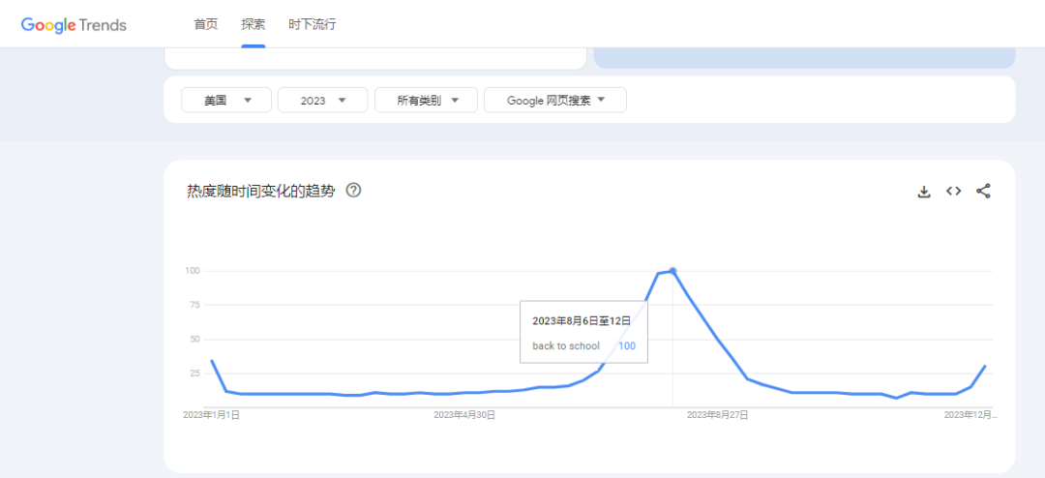This screenshot has height=478, width=1045.
Task: Click the embed code icon
Action: coord(954,192)
